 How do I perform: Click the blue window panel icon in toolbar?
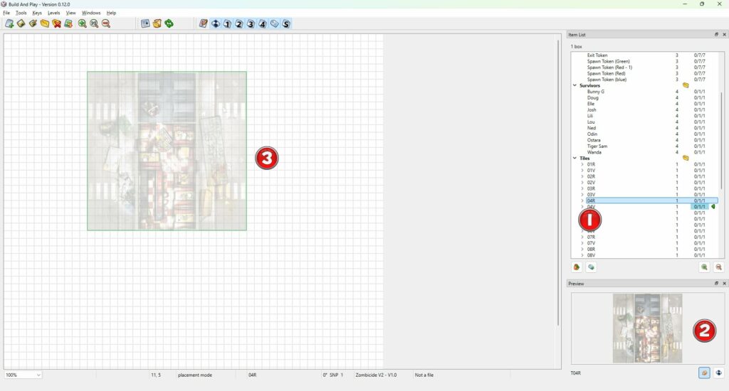pos(145,23)
